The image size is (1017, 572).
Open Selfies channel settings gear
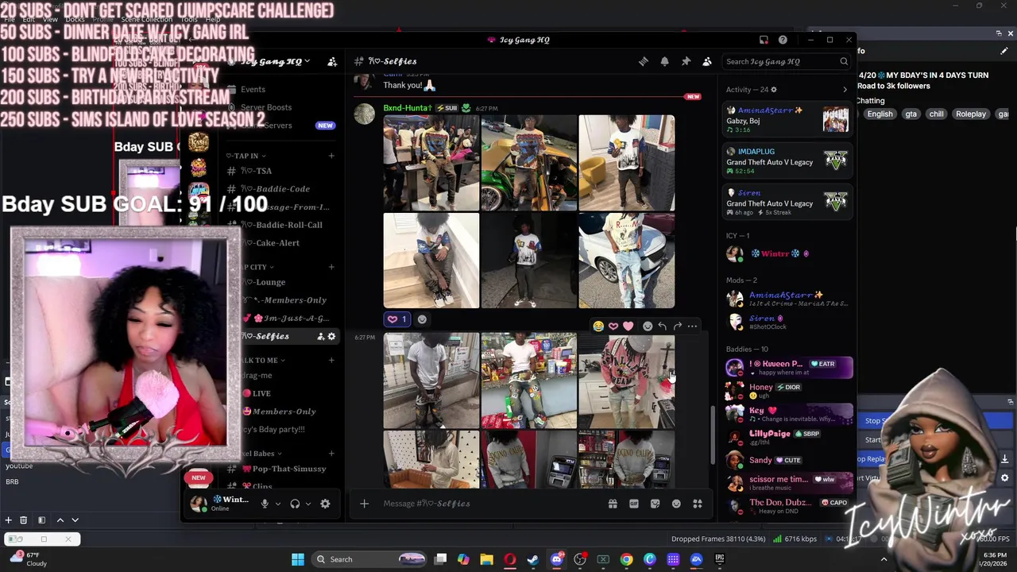point(331,337)
